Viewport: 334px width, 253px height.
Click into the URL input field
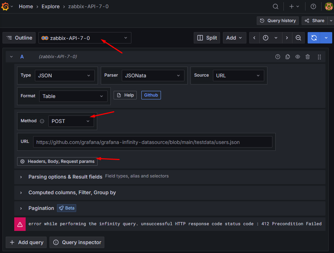152,142
